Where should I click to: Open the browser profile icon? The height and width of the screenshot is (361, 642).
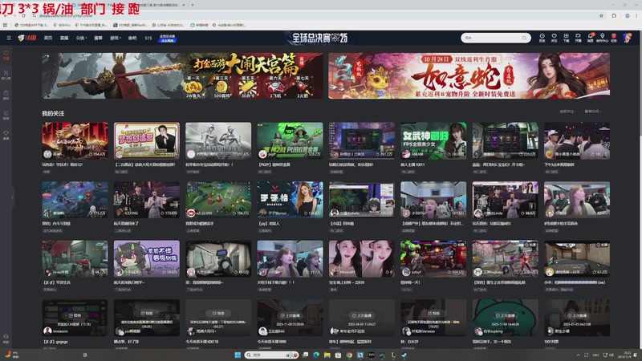(x=627, y=15)
